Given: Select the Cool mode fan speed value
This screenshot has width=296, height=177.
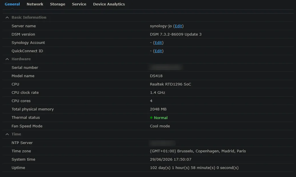Looking at the screenshot, I should [160, 126].
